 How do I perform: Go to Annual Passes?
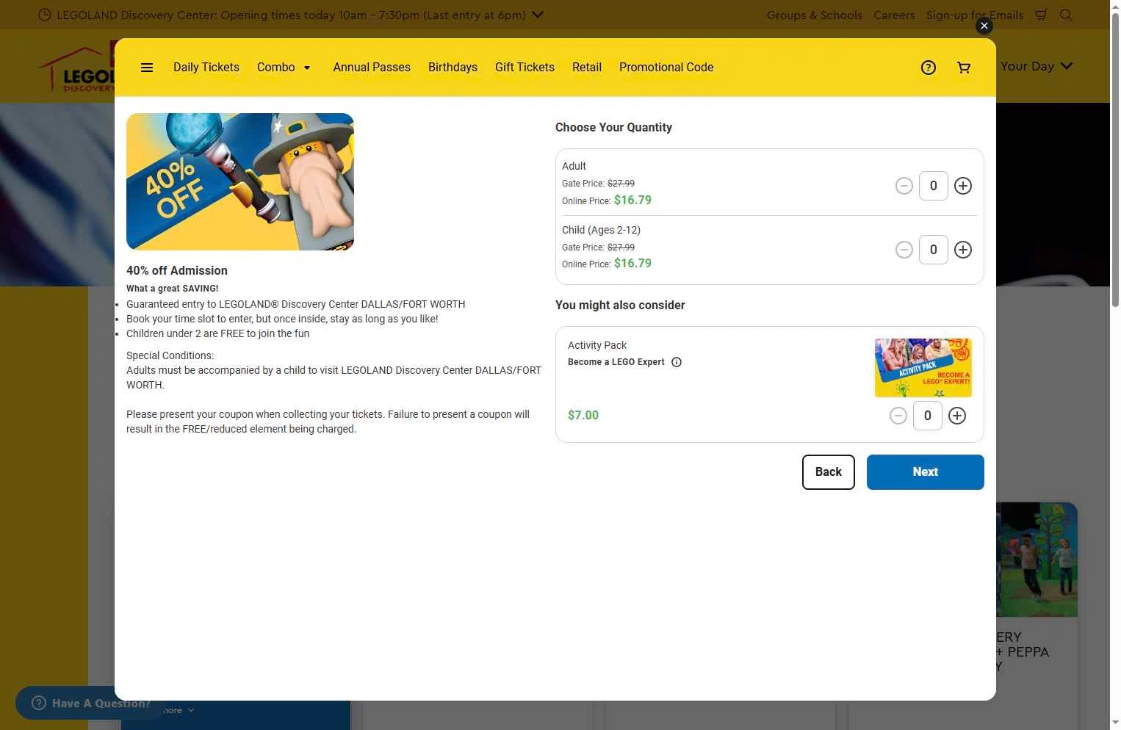tap(372, 68)
